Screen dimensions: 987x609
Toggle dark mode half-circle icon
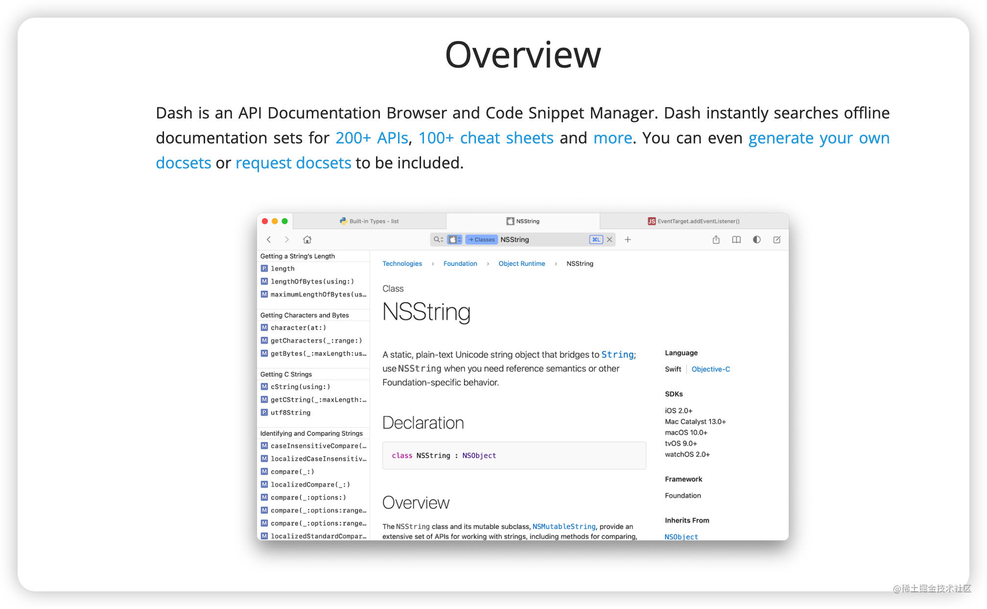pos(757,239)
